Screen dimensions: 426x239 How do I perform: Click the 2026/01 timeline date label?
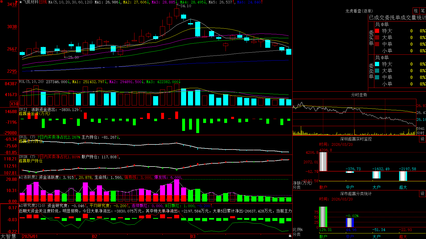[30, 236]
